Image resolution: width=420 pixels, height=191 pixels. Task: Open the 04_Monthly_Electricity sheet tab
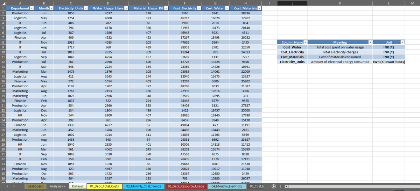coord(227,186)
